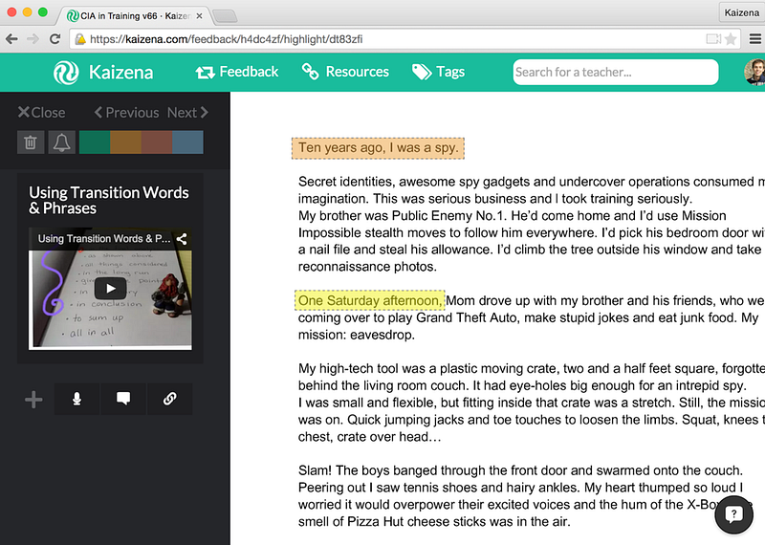Go to the Next highlight

[187, 112]
